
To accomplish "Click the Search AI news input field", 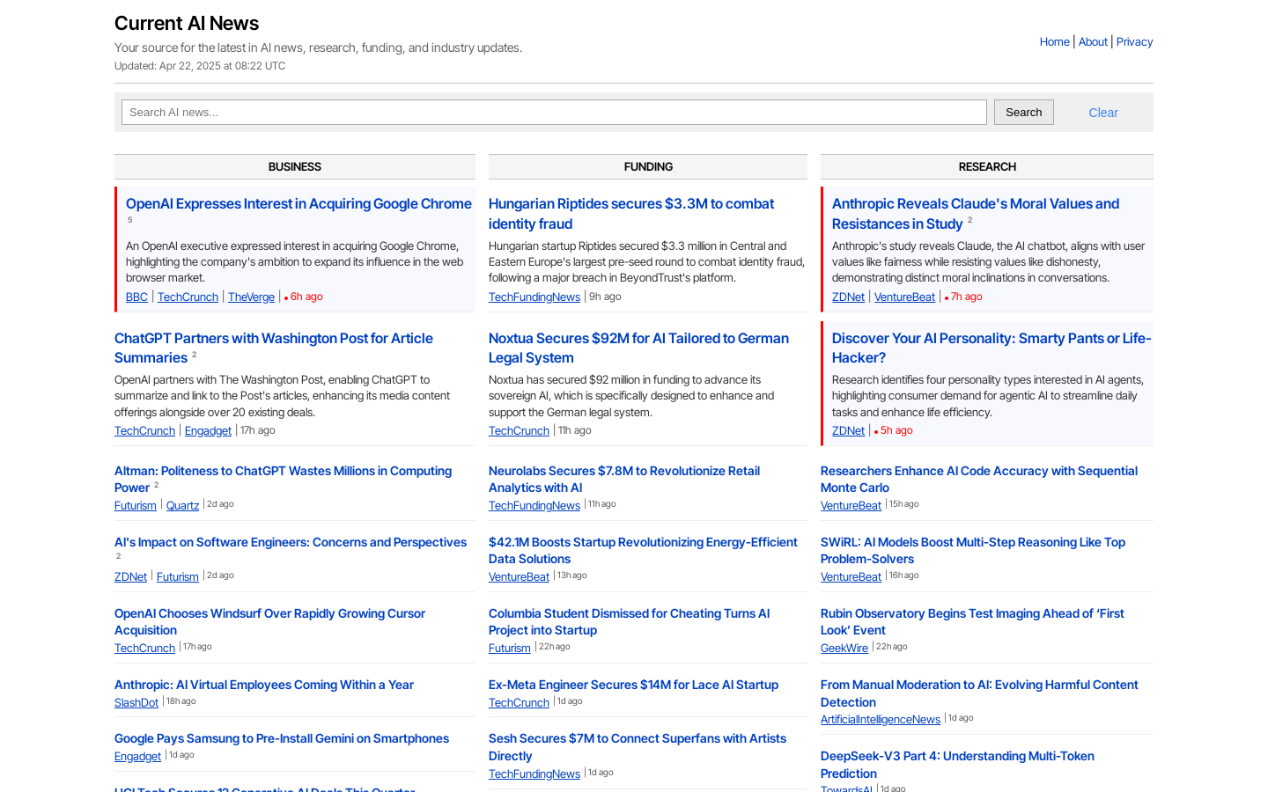I will coord(554,112).
